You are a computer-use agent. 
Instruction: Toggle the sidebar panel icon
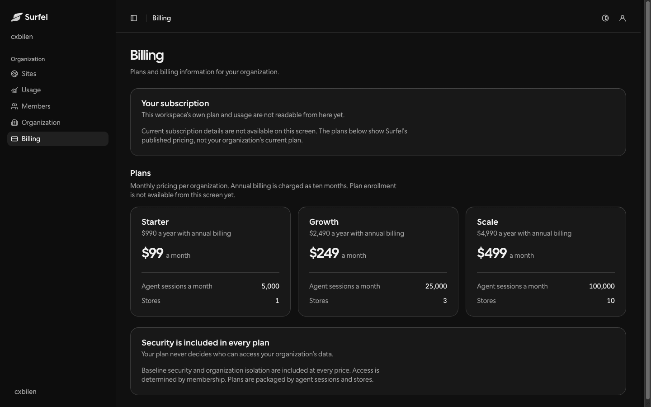coord(134,18)
